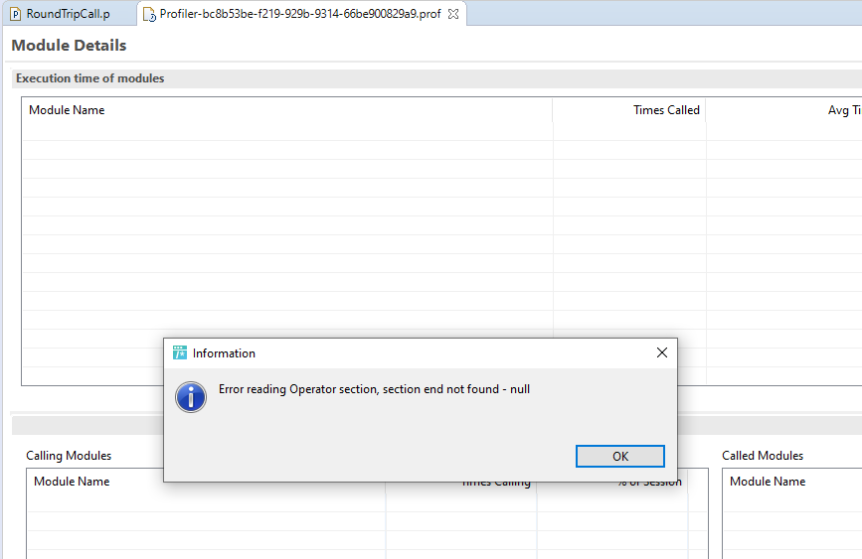Click the Module Details heading
Screen dimensions: 862x559
pos(70,45)
